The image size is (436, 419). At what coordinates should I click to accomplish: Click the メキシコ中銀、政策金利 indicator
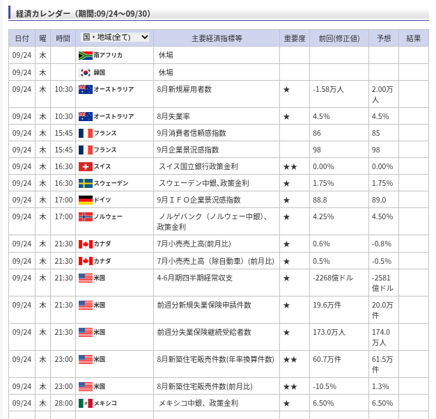198,404
